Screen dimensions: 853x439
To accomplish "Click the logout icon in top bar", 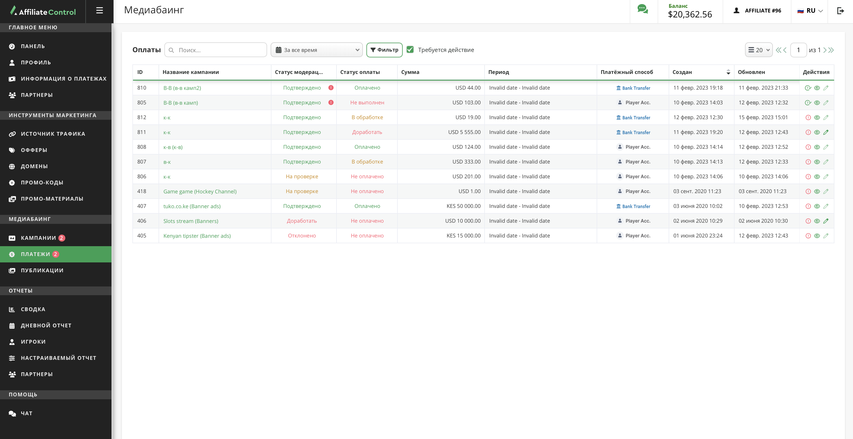I will (x=841, y=11).
